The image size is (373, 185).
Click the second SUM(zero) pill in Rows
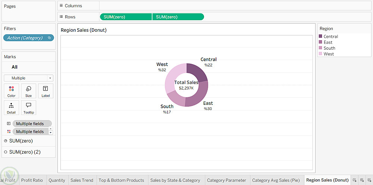(178, 17)
